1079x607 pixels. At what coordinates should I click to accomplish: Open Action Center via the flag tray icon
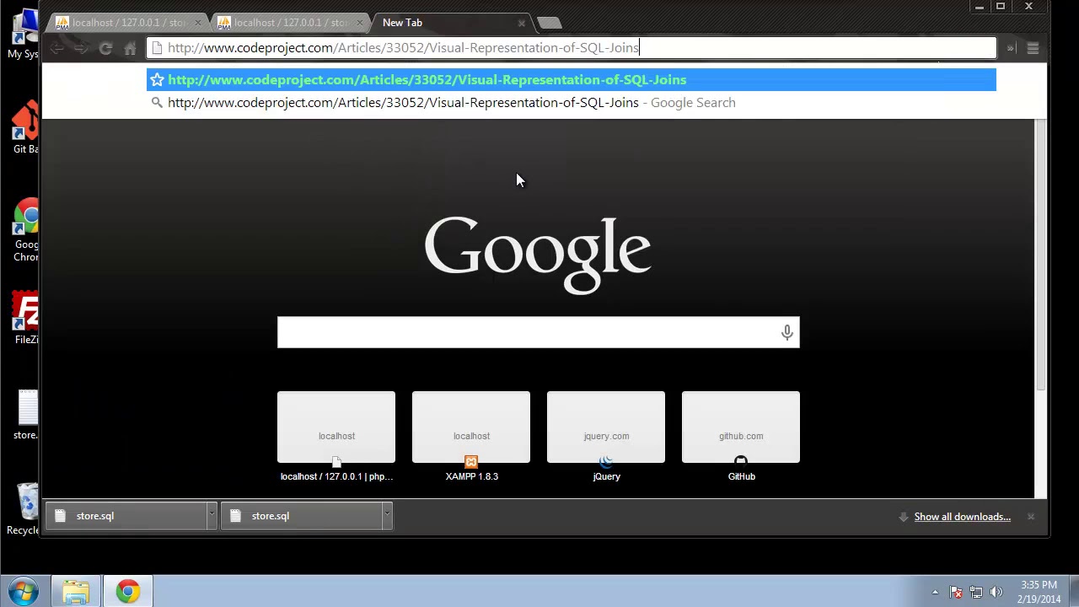click(x=956, y=592)
